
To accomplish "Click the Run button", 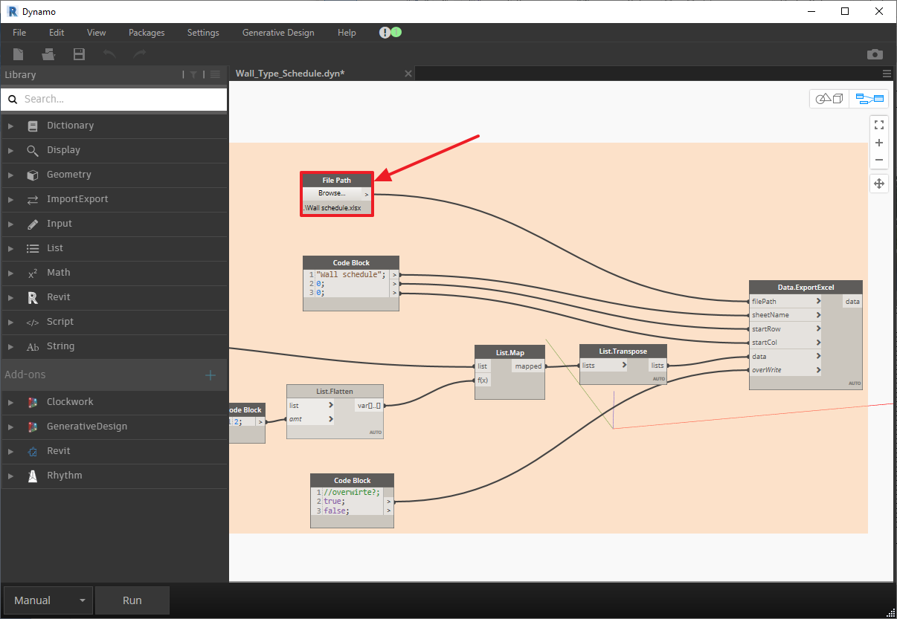I will point(132,600).
